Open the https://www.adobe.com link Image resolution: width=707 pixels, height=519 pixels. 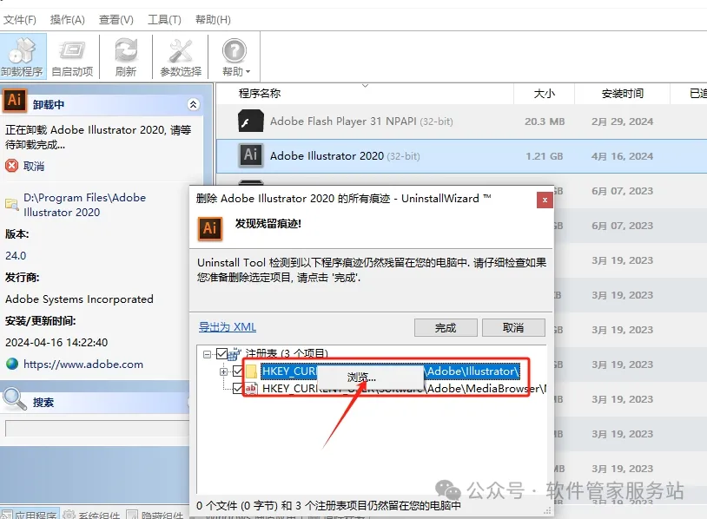coord(83,364)
